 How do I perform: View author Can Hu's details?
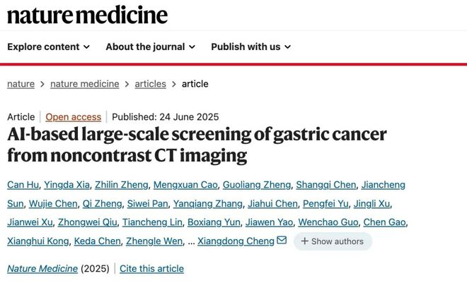tap(22, 185)
